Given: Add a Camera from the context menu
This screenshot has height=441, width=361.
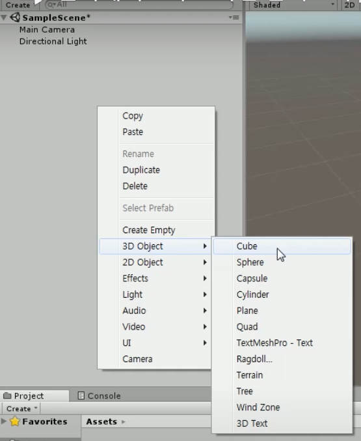Looking at the screenshot, I should (156, 359).
